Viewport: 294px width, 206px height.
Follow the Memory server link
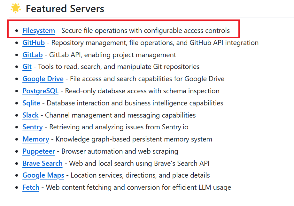point(36,139)
